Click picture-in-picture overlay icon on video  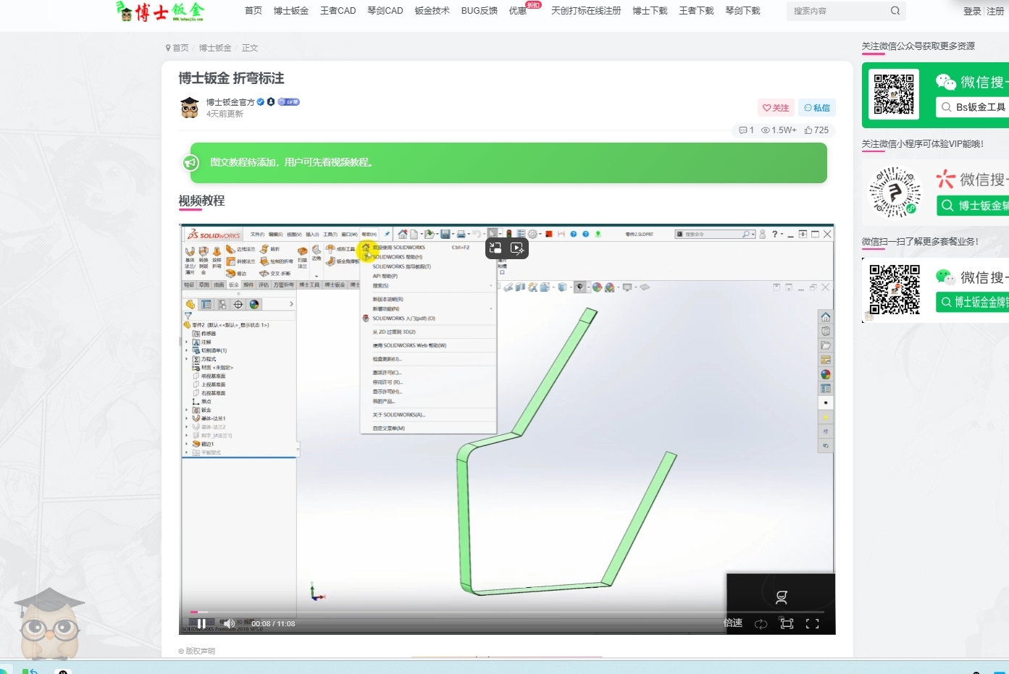(495, 248)
